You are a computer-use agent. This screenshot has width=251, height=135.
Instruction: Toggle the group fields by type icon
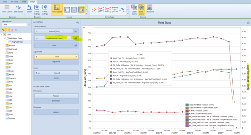[x=3, y=30]
